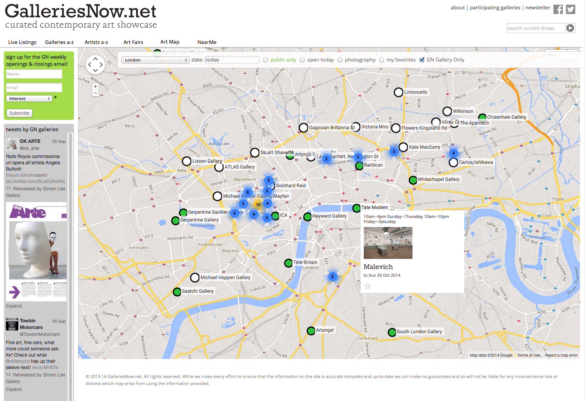
Task: Toggle the photography filter checkbox
Action: coord(340,60)
